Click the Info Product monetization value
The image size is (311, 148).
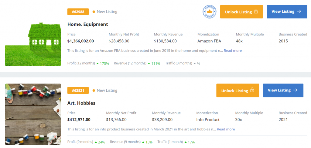click(208, 120)
